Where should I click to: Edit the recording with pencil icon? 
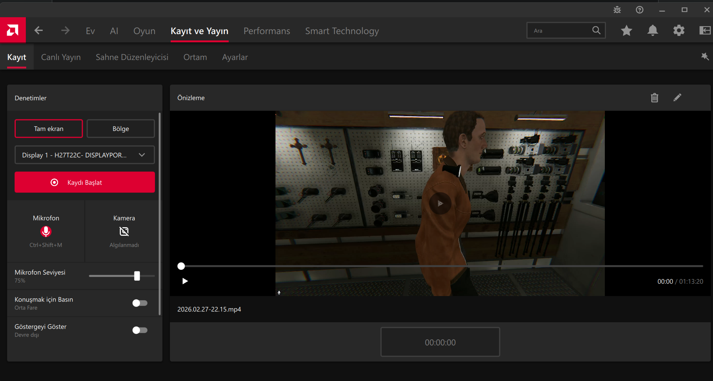coord(677,97)
